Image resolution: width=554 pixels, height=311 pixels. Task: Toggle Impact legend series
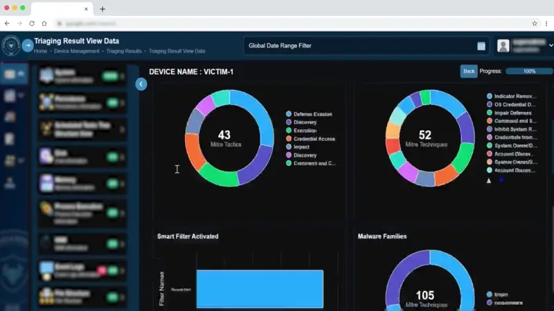pos(298,147)
